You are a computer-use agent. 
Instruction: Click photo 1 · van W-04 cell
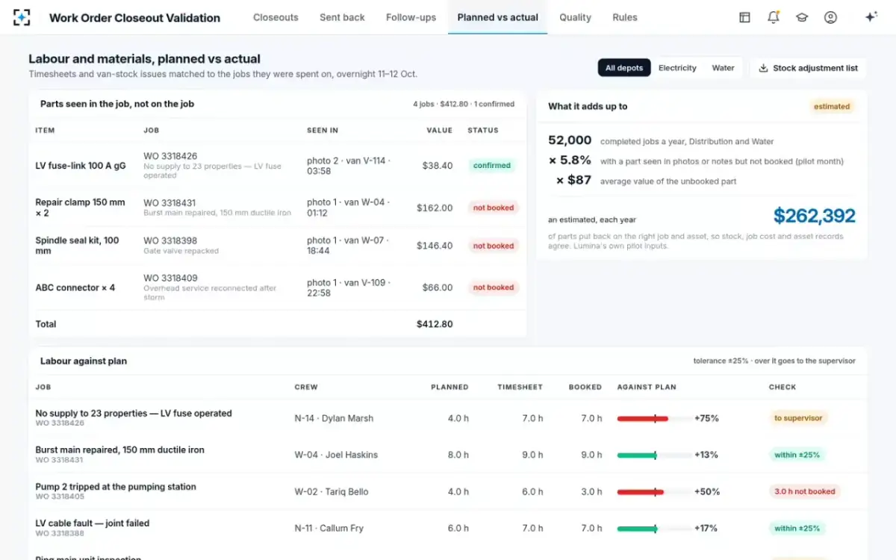(x=348, y=208)
